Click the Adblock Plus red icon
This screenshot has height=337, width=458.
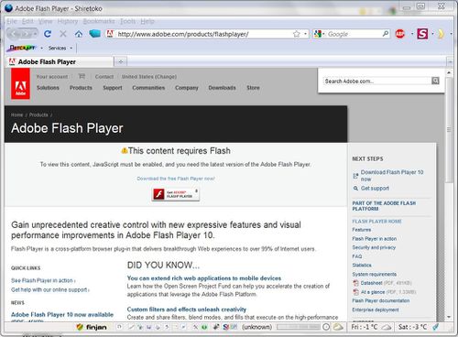pyautogui.click(x=400, y=34)
